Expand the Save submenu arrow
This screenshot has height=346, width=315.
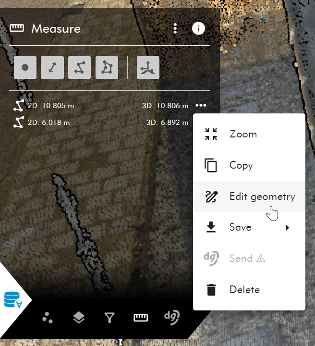(x=287, y=227)
